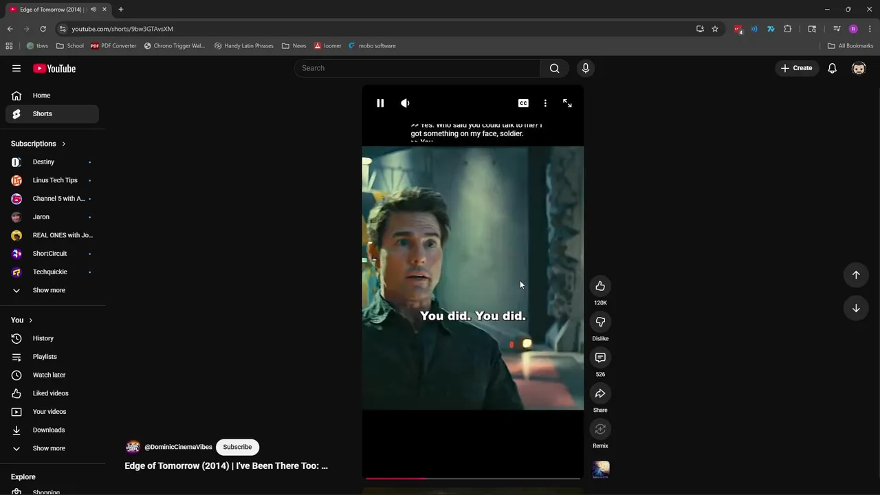Search with voice microphone
This screenshot has width=880, height=495.
586,68
